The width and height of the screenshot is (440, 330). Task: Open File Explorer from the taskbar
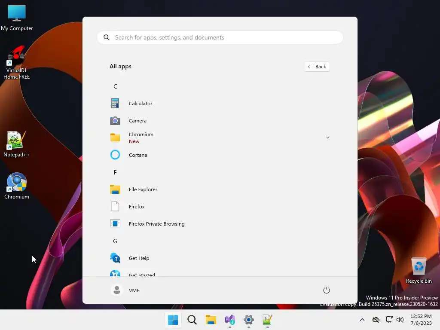tap(211, 320)
